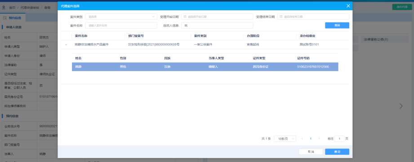The image size is (414, 162).
Task: Click the location icon beside breadcrumb
Action: (x=4, y=8)
